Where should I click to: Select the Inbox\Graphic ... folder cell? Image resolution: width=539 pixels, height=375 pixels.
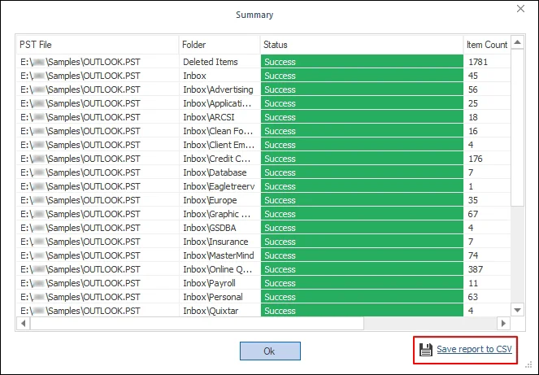(220, 214)
